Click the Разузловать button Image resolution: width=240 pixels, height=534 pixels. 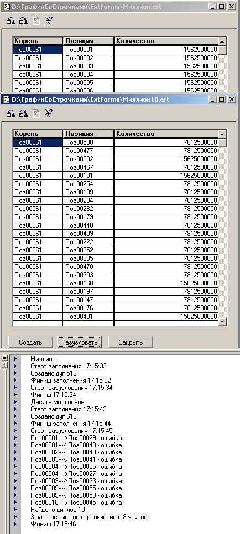(x=80, y=342)
